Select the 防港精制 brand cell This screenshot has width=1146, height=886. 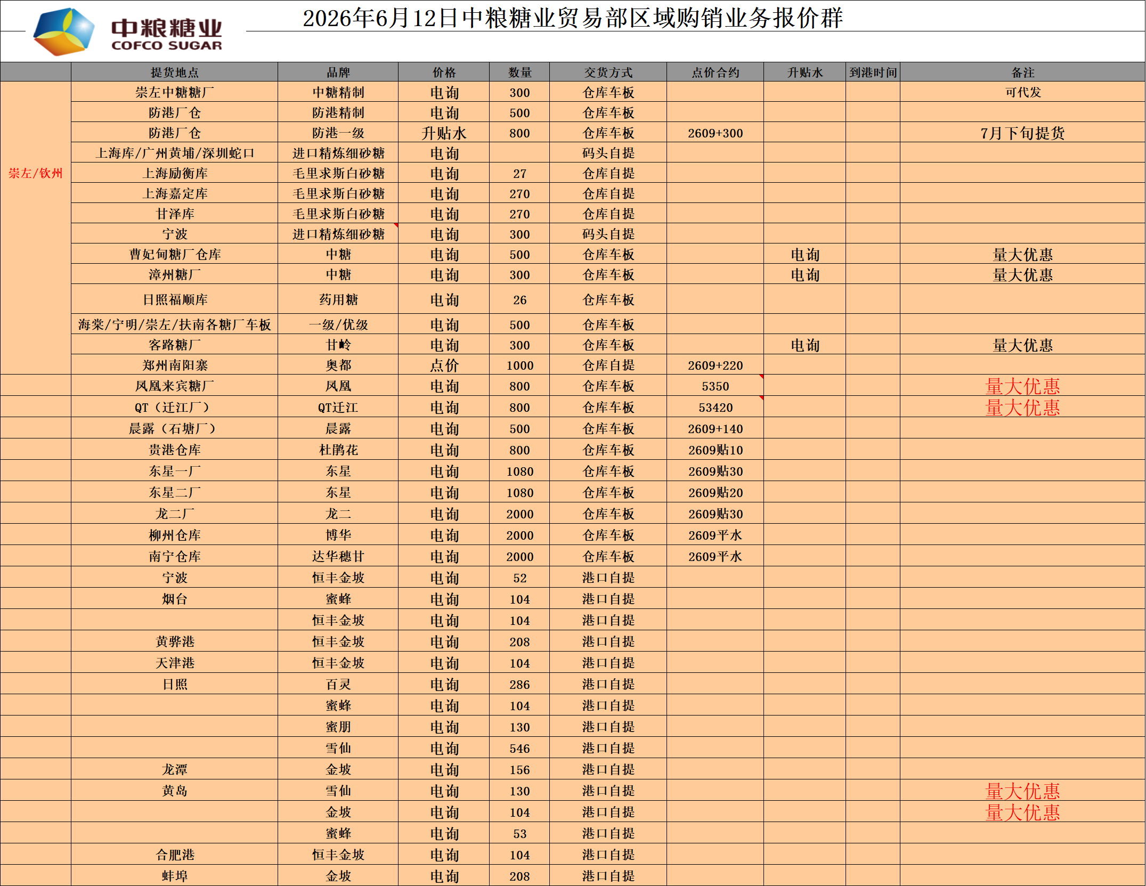[338, 113]
